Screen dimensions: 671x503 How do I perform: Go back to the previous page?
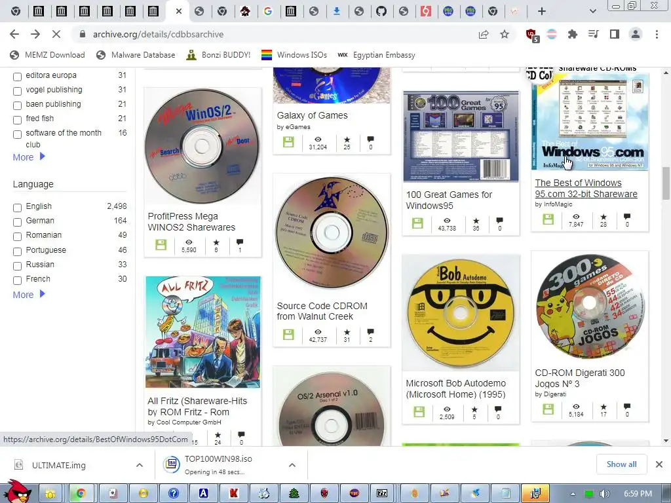pyautogui.click(x=14, y=34)
